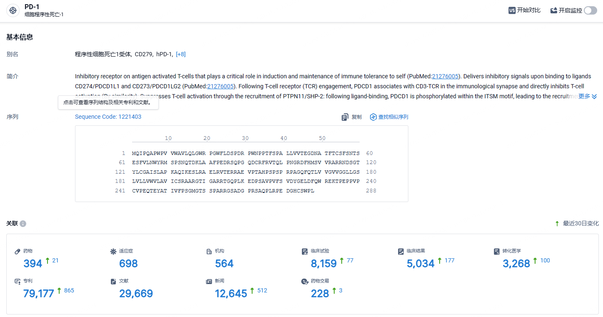This screenshot has width=603, height=317.
Task: Expand the description with 更多
Action: pyautogui.click(x=588, y=96)
